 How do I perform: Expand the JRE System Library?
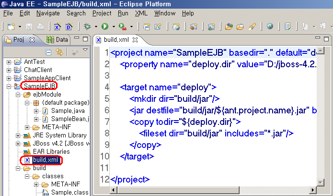(18, 135)
